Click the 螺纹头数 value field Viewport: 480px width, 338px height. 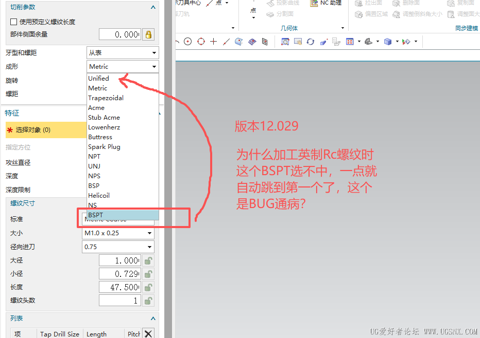tap(120, 301)
